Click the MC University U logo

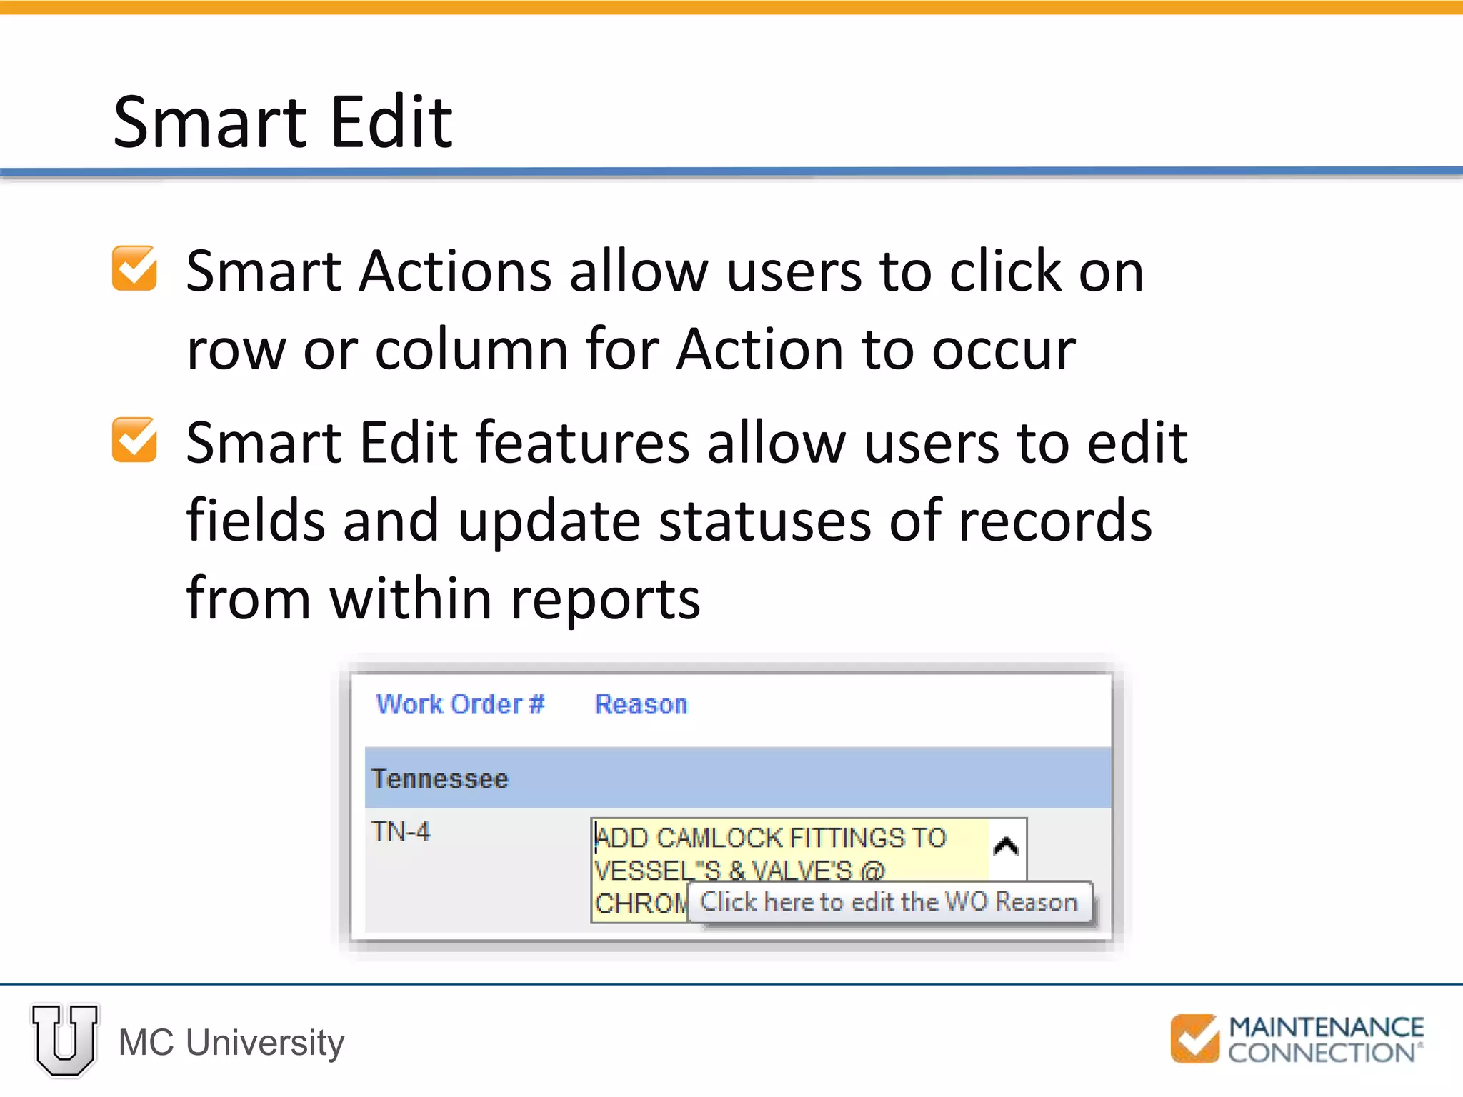tap(65, 1040)
